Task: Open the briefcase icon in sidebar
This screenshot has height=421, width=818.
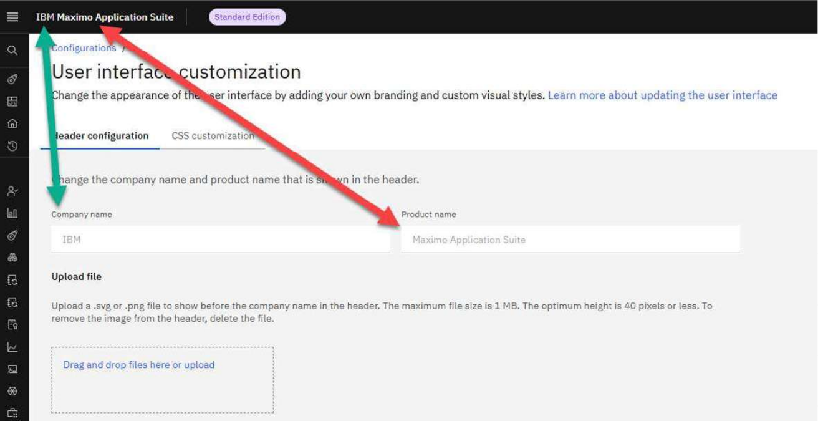Action: click(x=12, y=413)
